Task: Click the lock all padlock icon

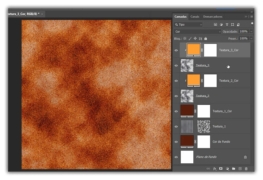Action: (x=205, y=38)
